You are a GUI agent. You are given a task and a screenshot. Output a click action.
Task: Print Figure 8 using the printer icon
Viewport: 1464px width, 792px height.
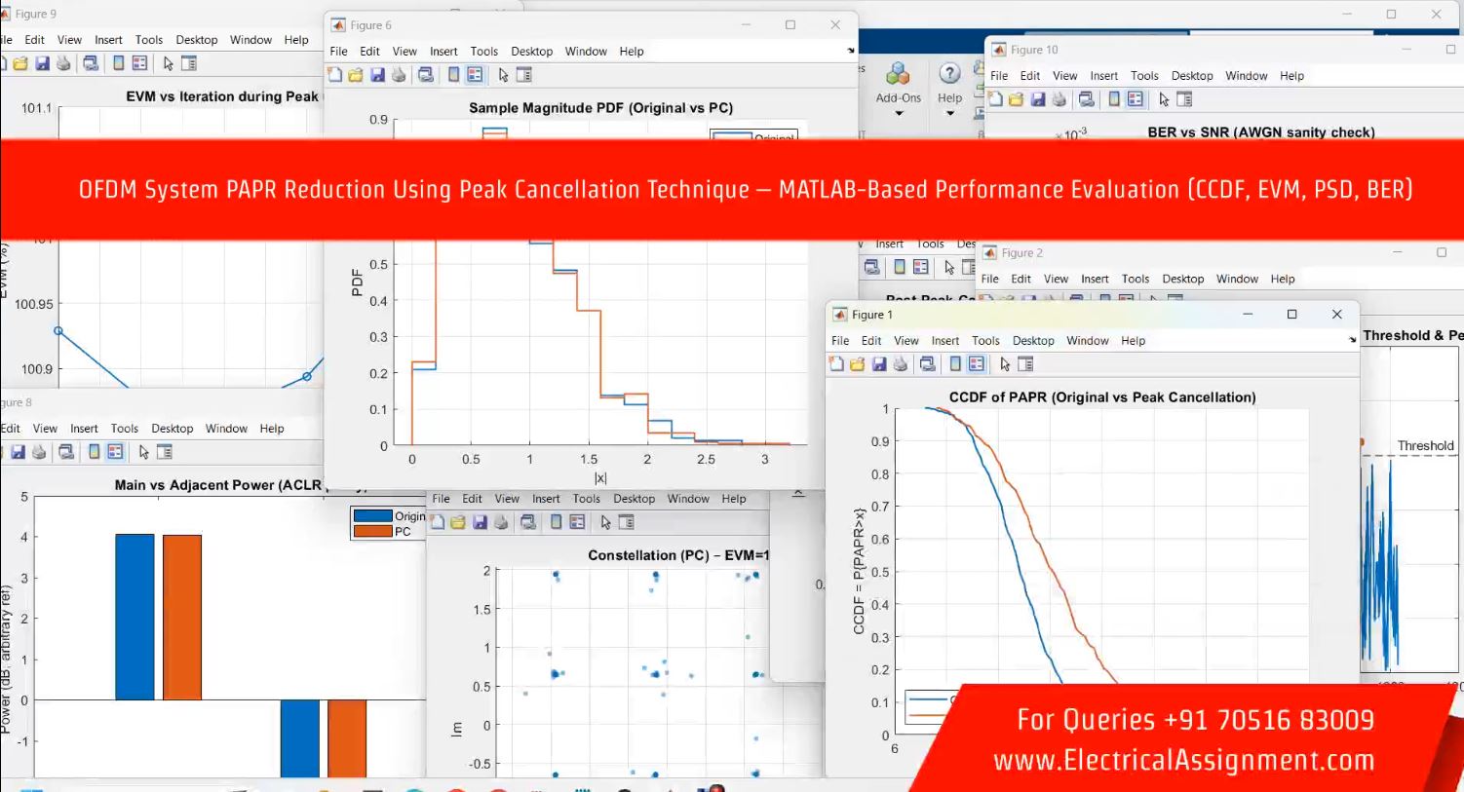click(x=39, y=452)
